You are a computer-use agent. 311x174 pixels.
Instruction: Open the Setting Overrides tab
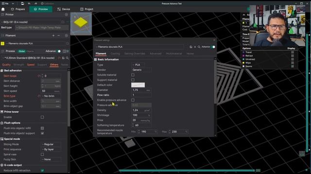coord(135,54)
